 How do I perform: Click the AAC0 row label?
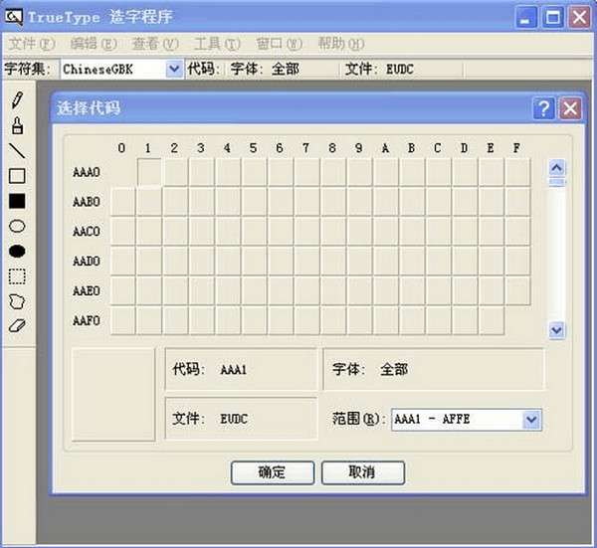click(x=87, y=232)
